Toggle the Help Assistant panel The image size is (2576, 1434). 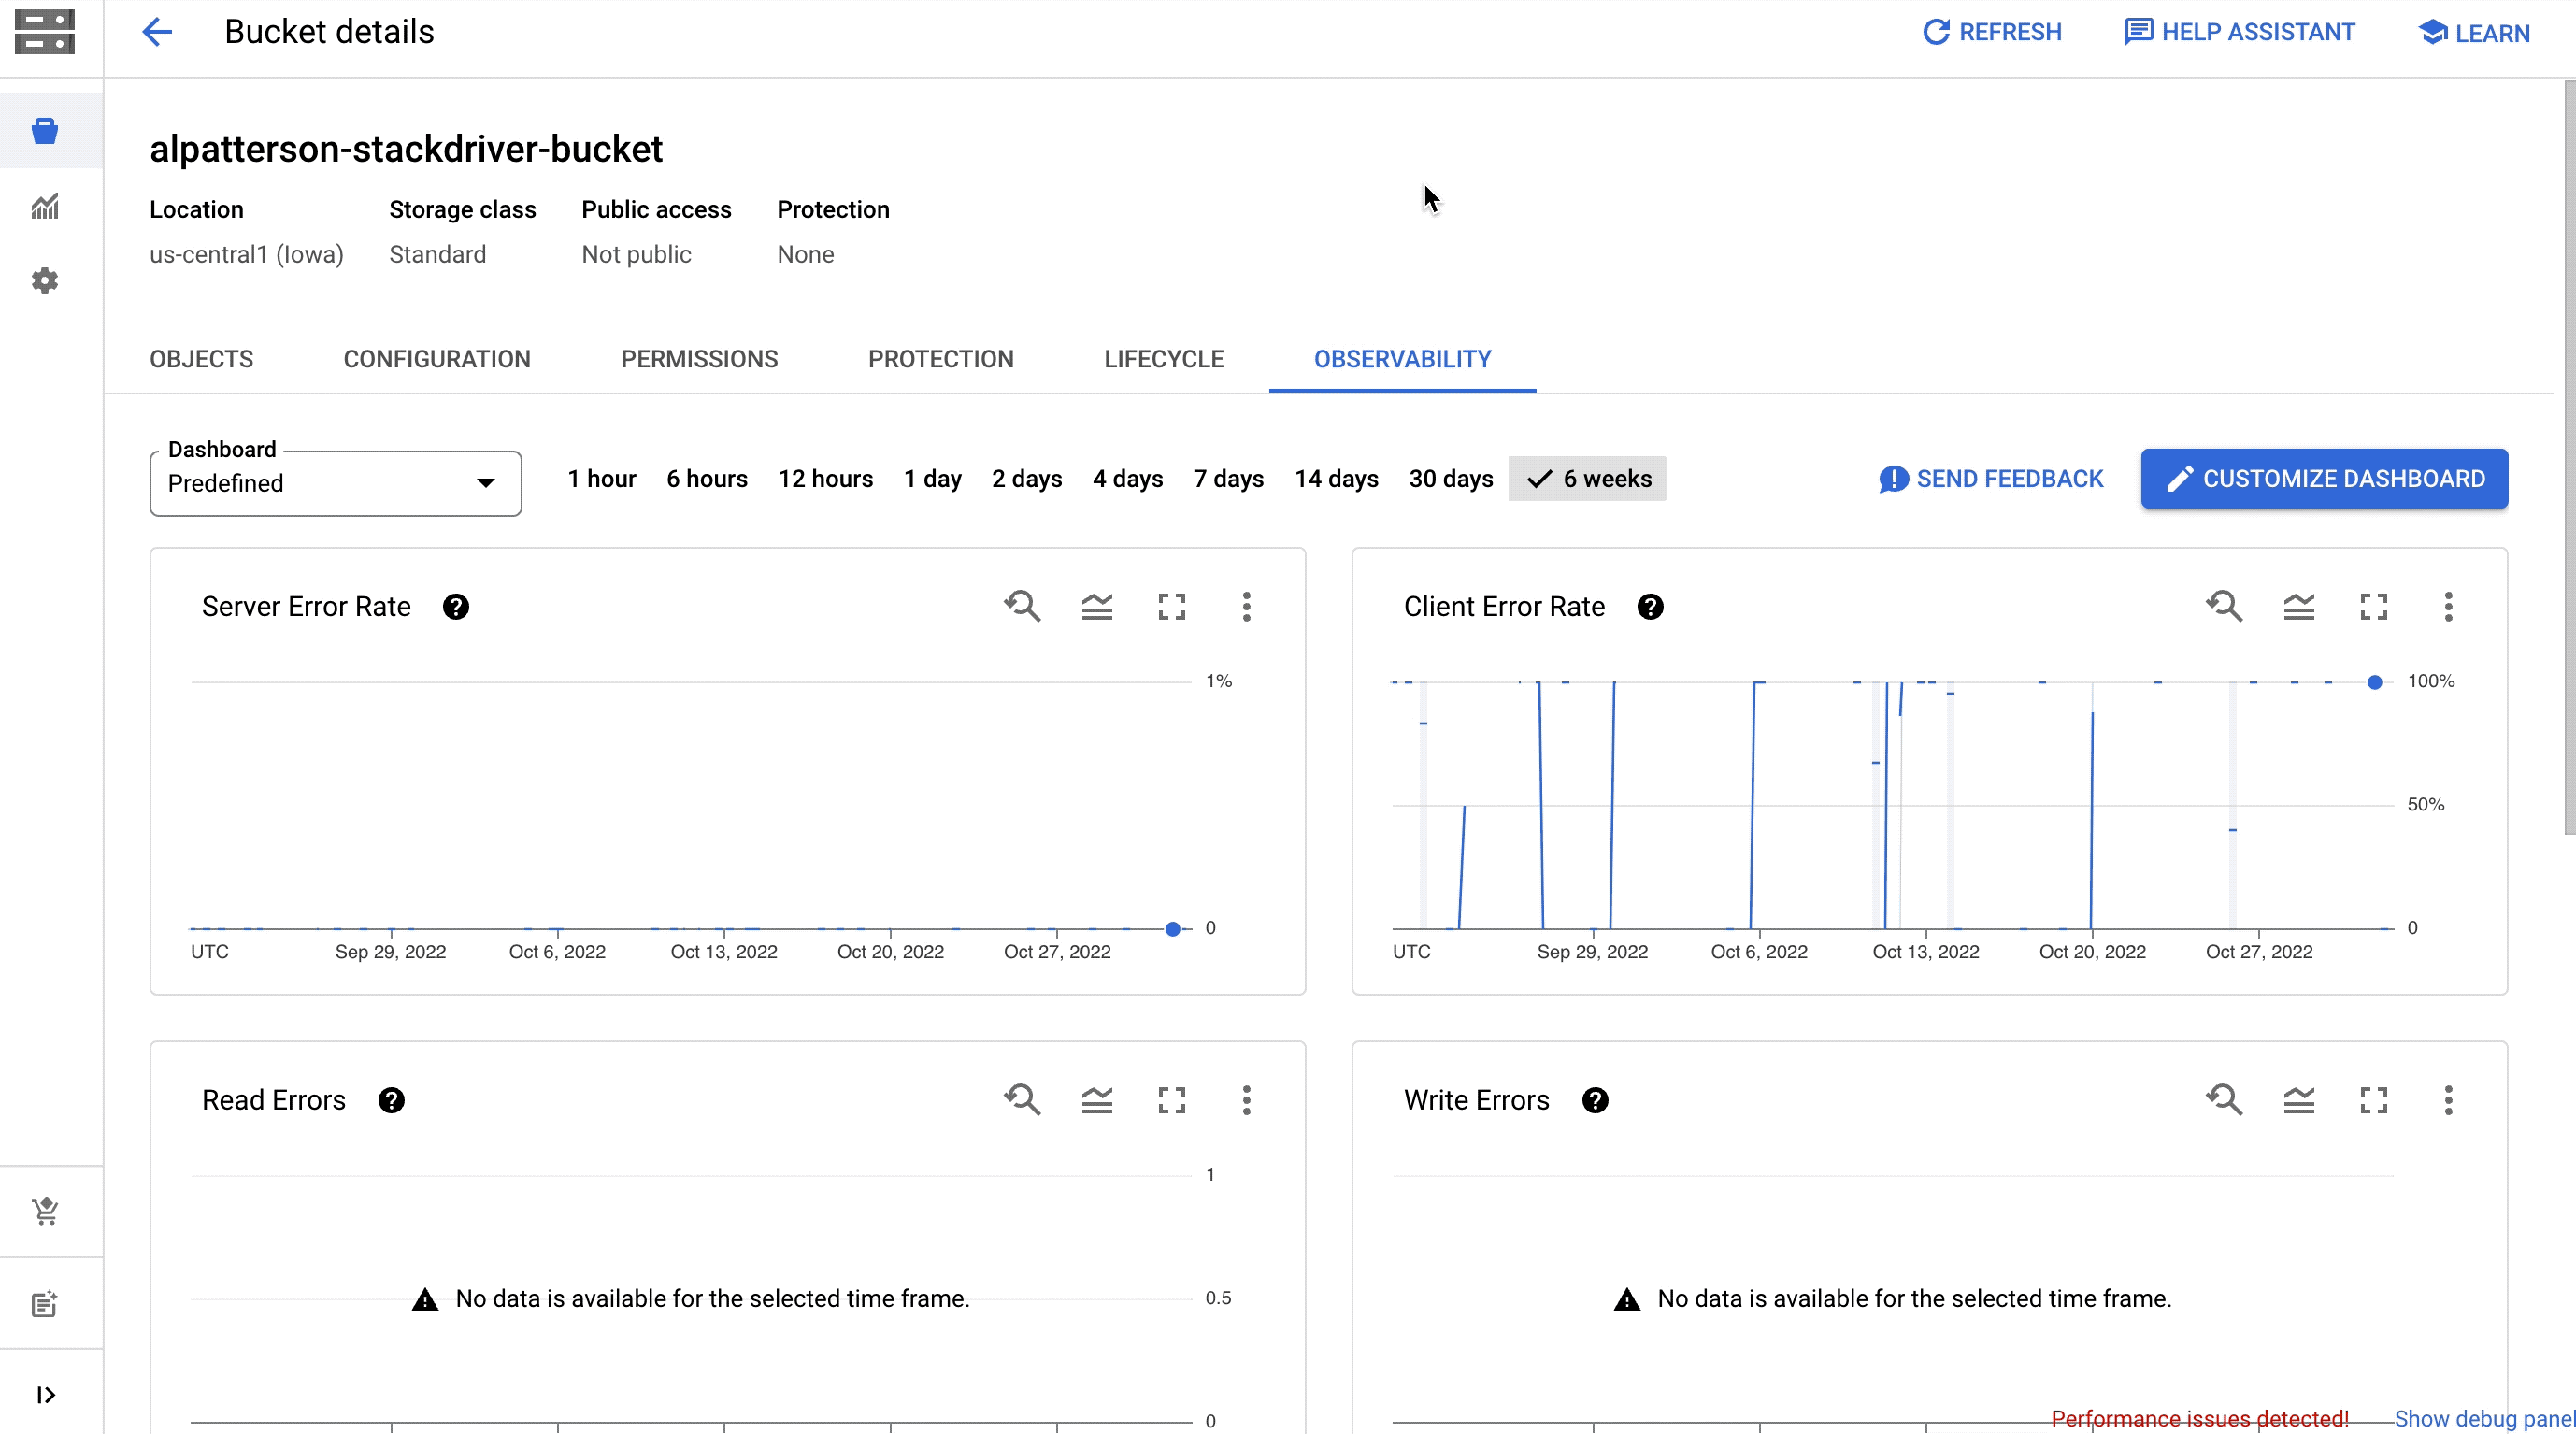pyautogui.click(x=2240, y=32)
